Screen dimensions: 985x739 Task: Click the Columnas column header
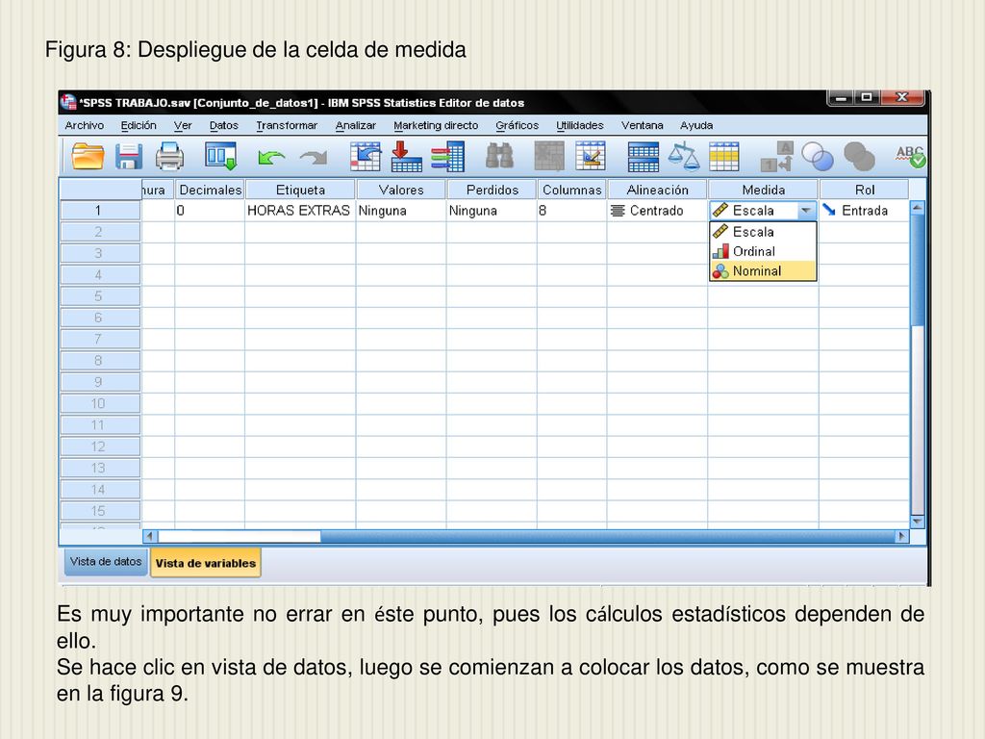point(571,190)
